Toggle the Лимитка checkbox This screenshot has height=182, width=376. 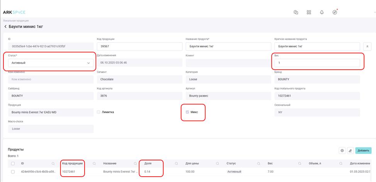[99, 112]
